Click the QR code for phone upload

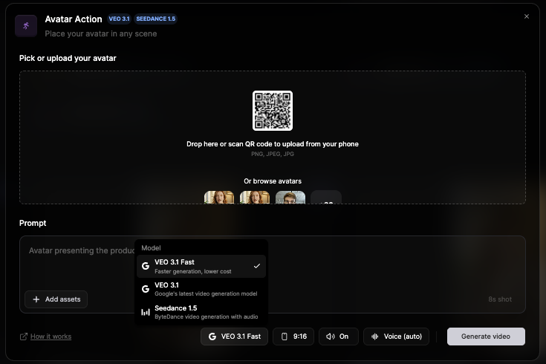(273, 111)
